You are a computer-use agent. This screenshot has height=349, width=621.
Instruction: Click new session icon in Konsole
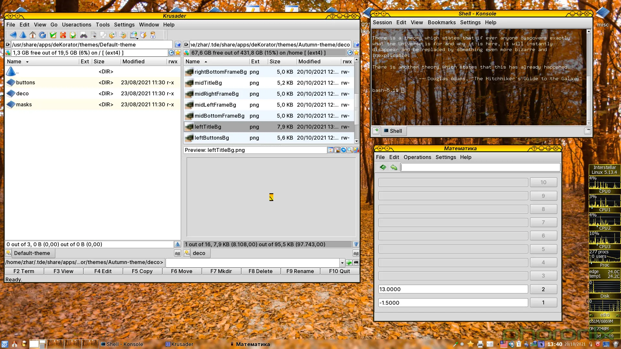tap(376, 131)
